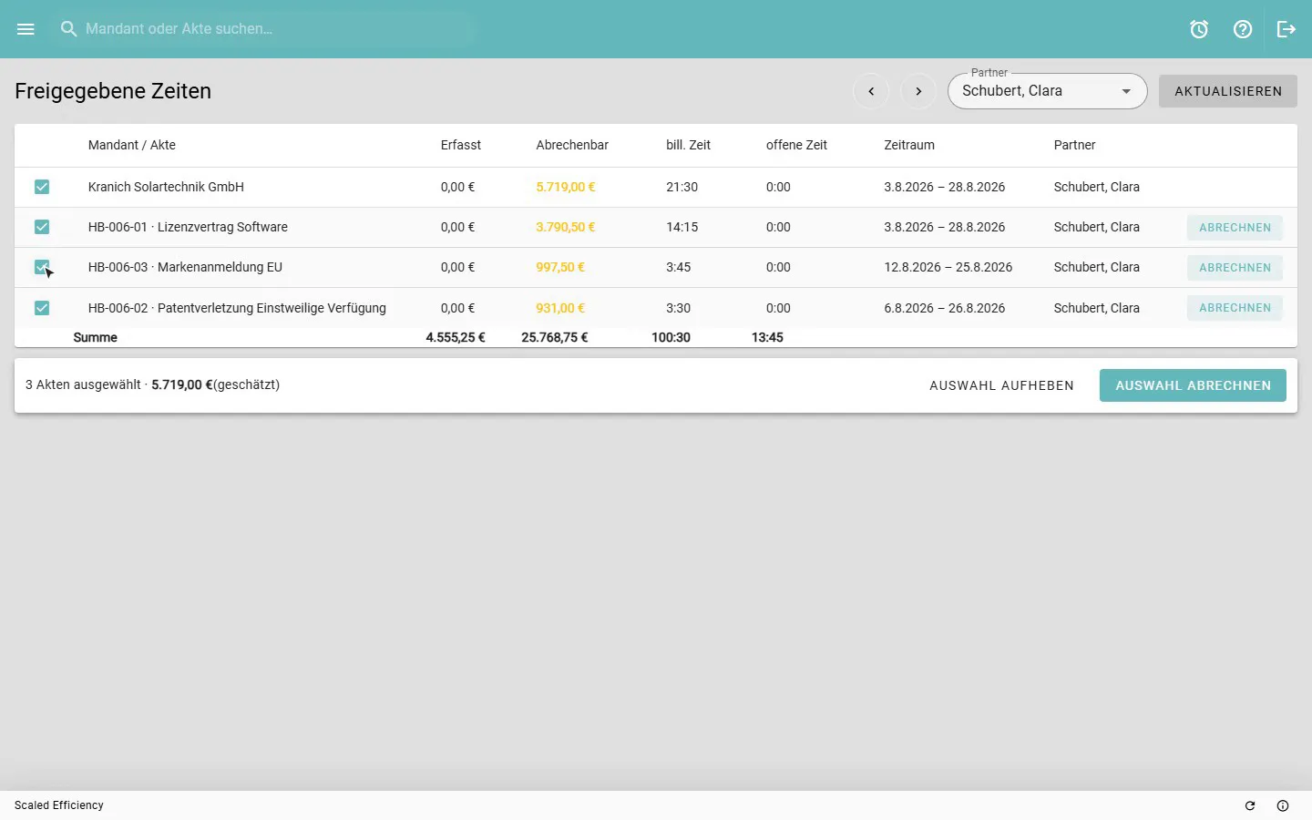Open the Partner dropdown Schubert, Clara
Viewport: 1312px width, 820px height.
[1047, 91]
